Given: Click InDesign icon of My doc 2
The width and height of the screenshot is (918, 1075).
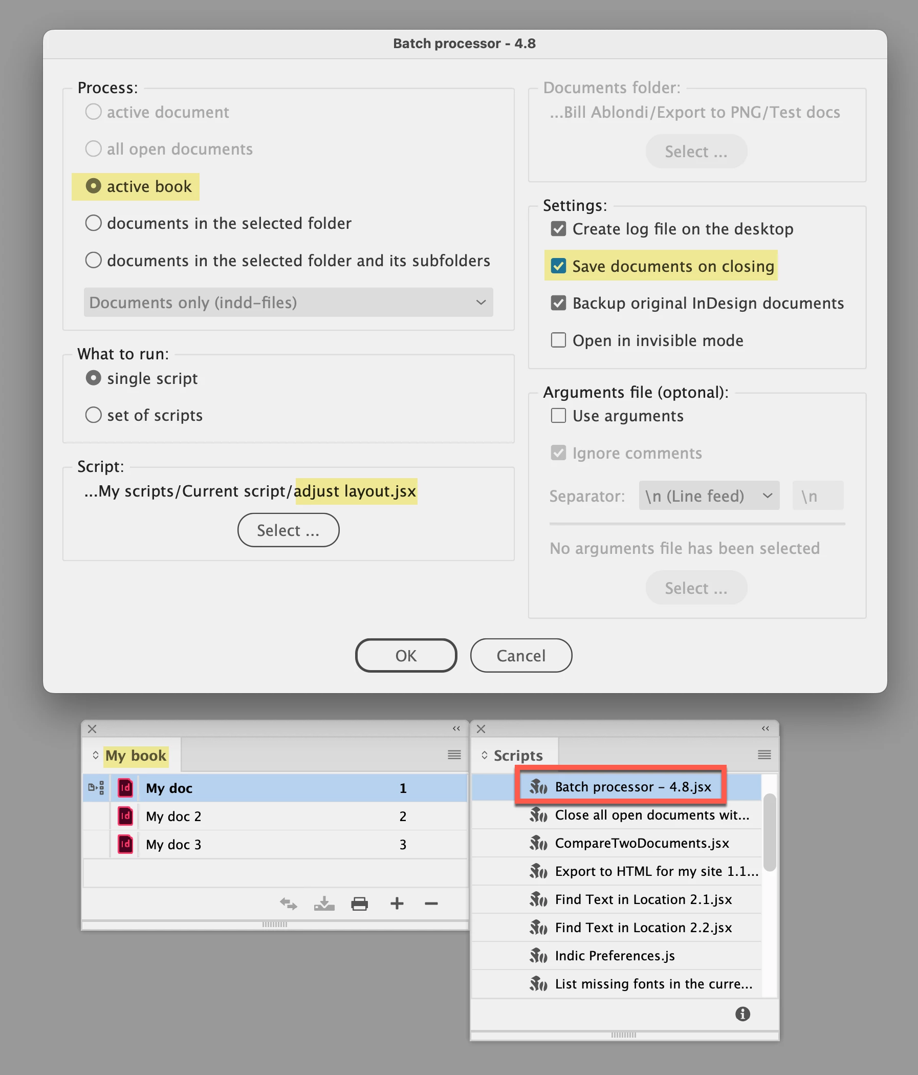Looking at the screenshot, I should coord(125,815).
